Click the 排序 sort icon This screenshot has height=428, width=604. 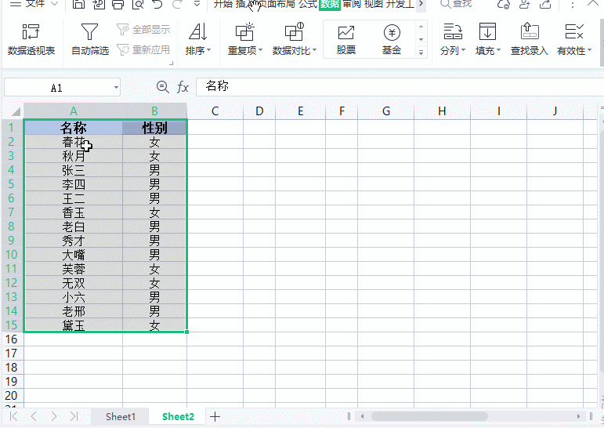(x=198, y=33)
